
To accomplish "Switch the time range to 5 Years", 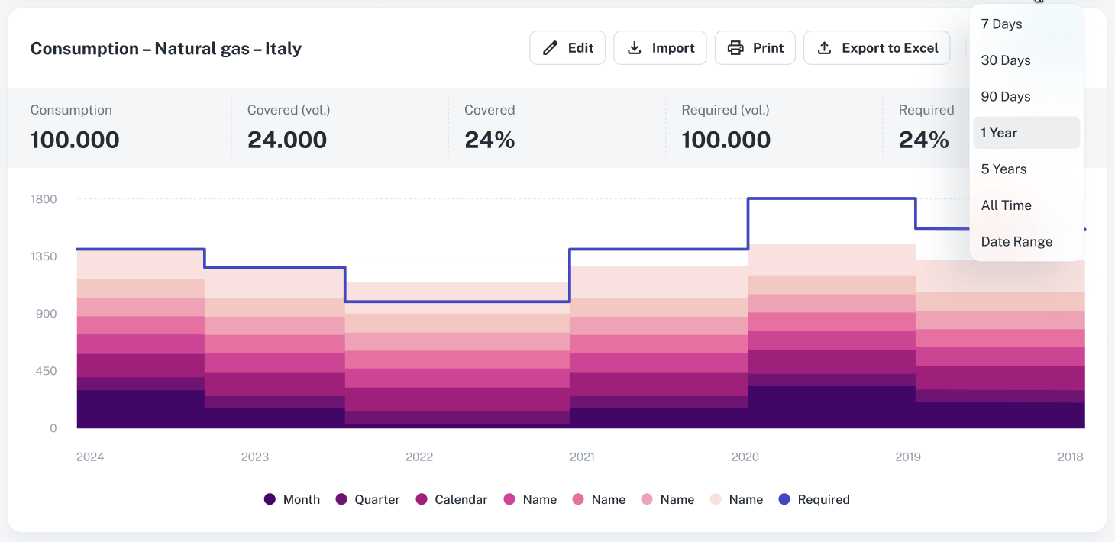I will (x=1004, y=169).
